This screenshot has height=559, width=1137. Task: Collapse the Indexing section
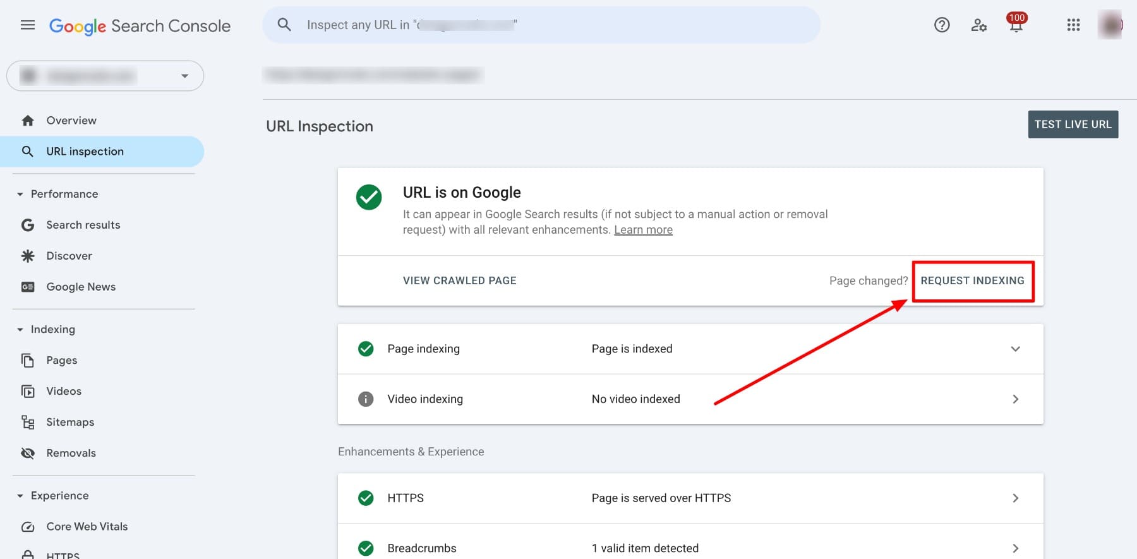click(20, 330)
